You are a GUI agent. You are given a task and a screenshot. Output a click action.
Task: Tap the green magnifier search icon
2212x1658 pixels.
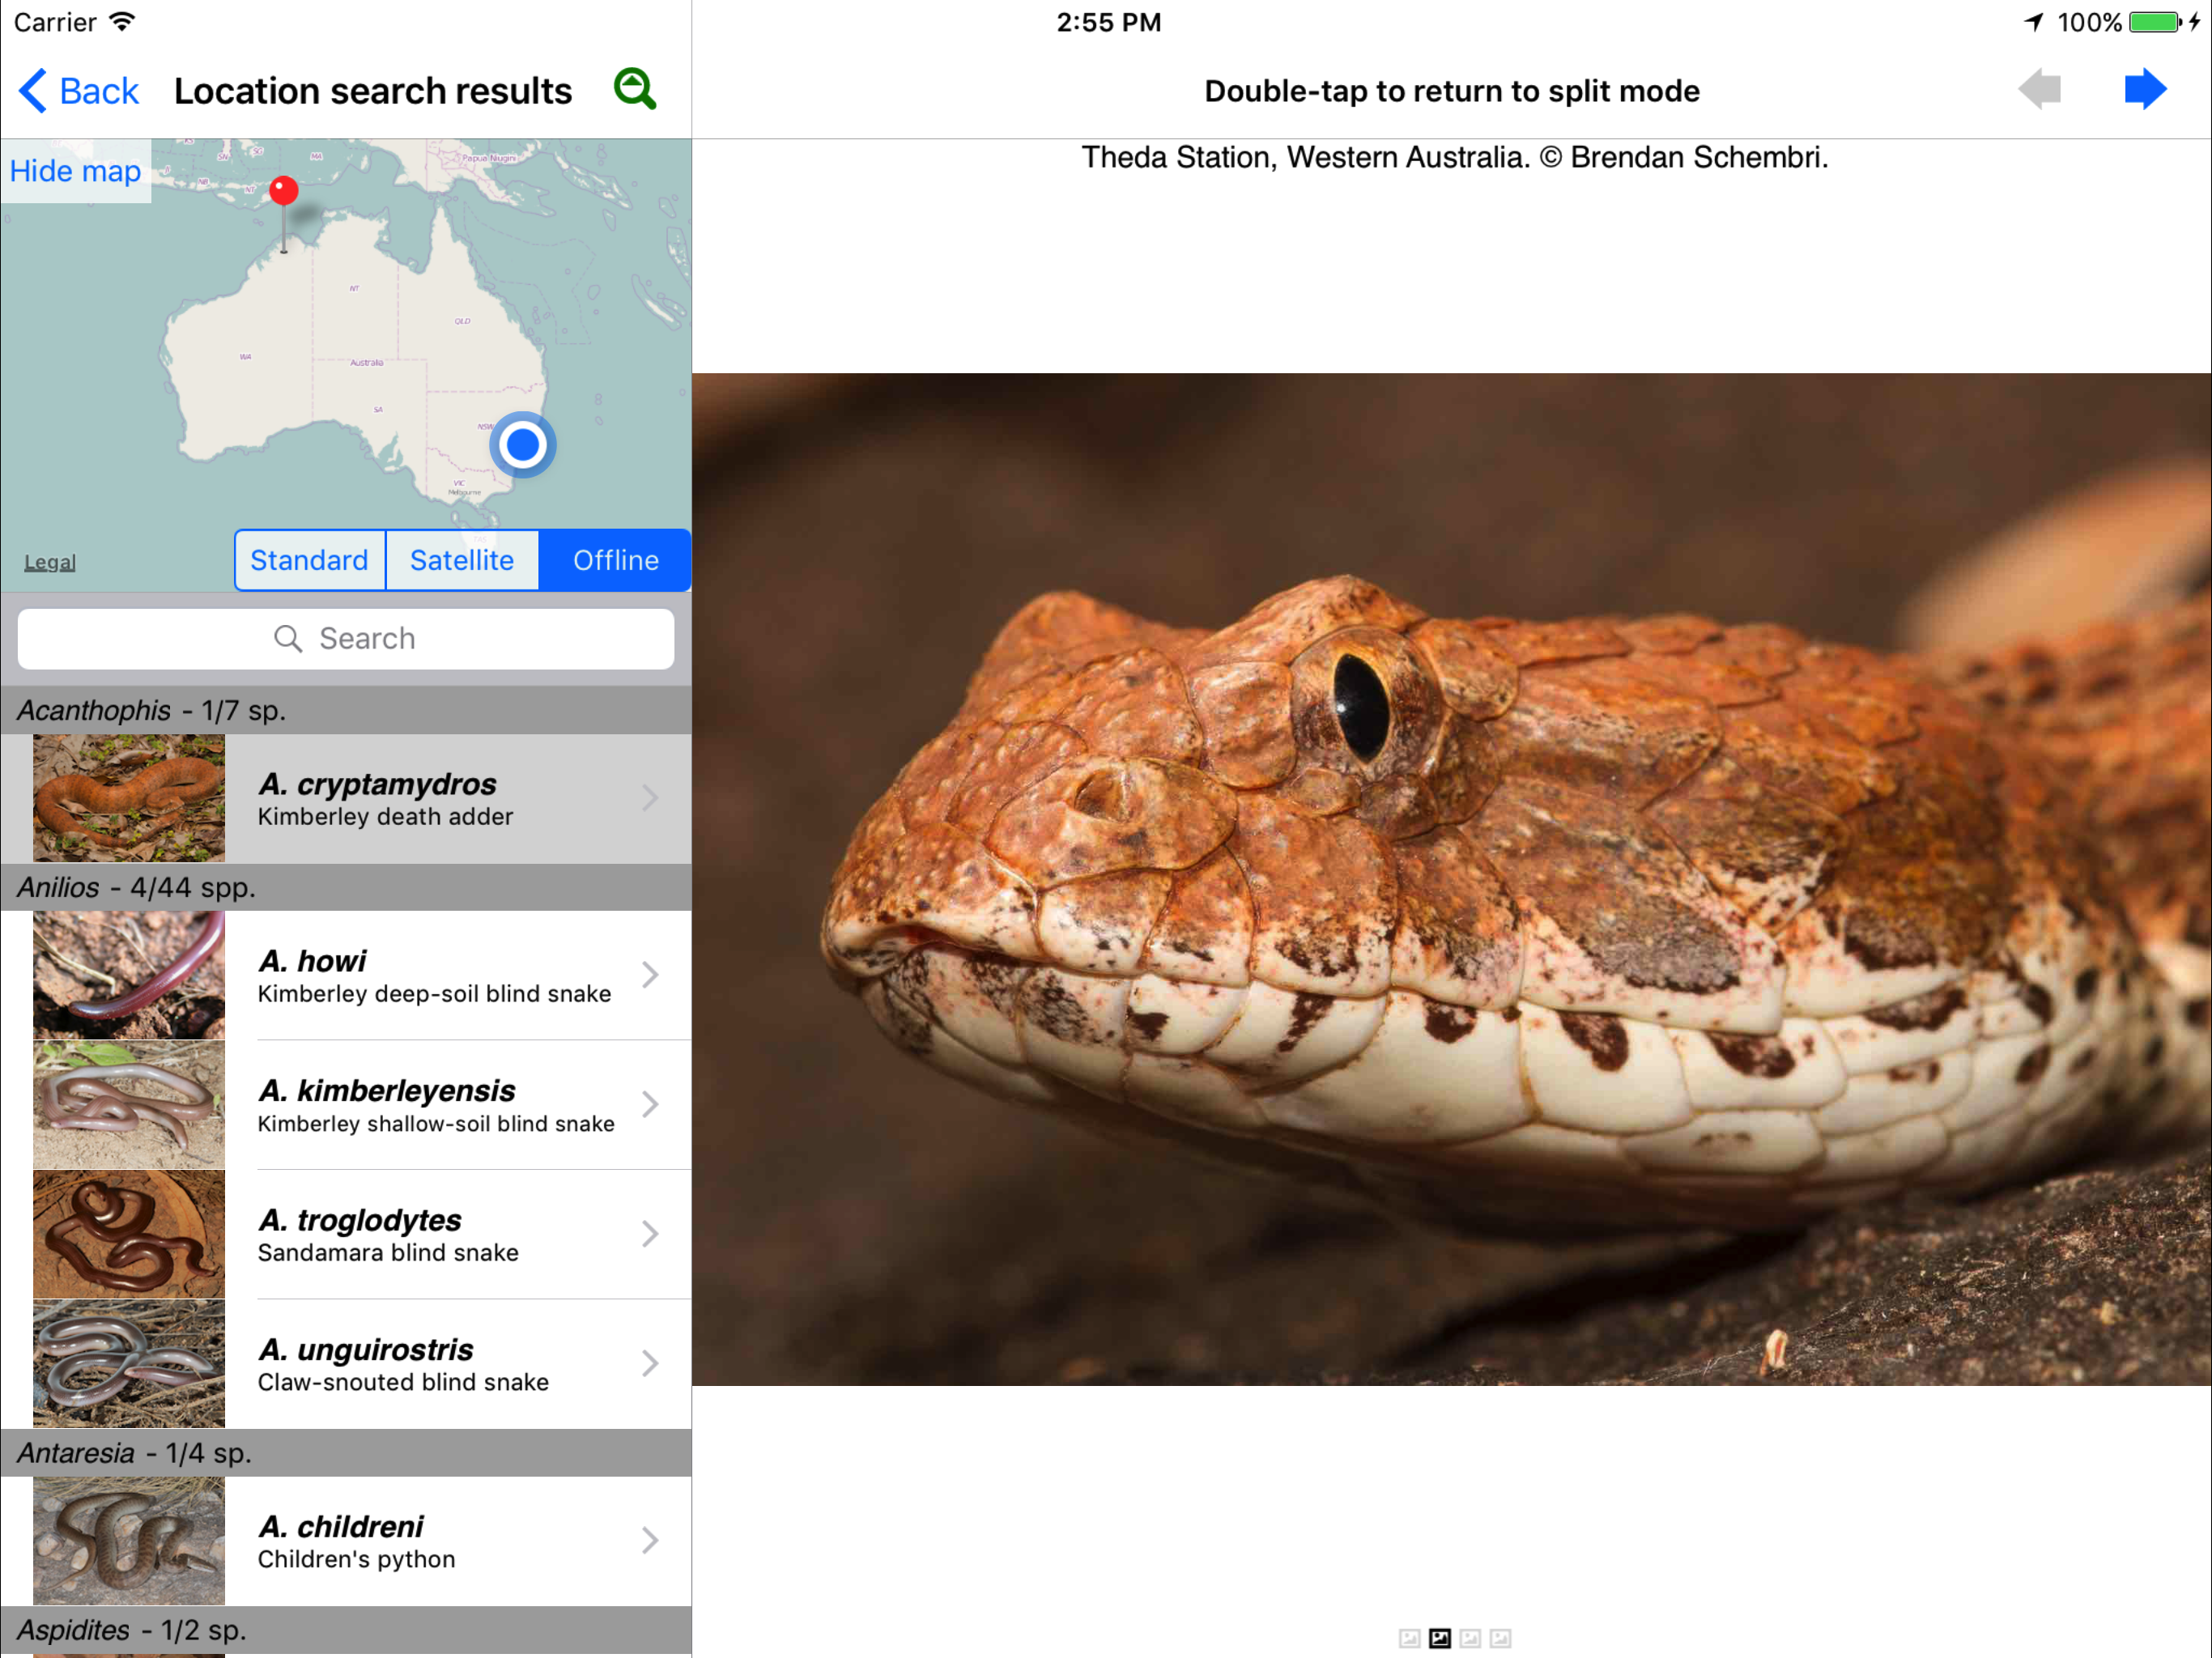point(635,89)
